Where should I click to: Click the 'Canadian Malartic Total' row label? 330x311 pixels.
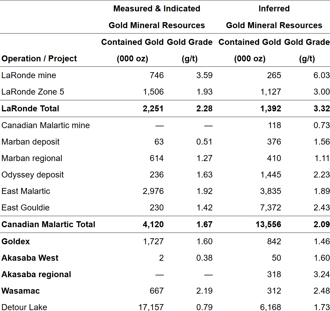[x=48, y=224]
